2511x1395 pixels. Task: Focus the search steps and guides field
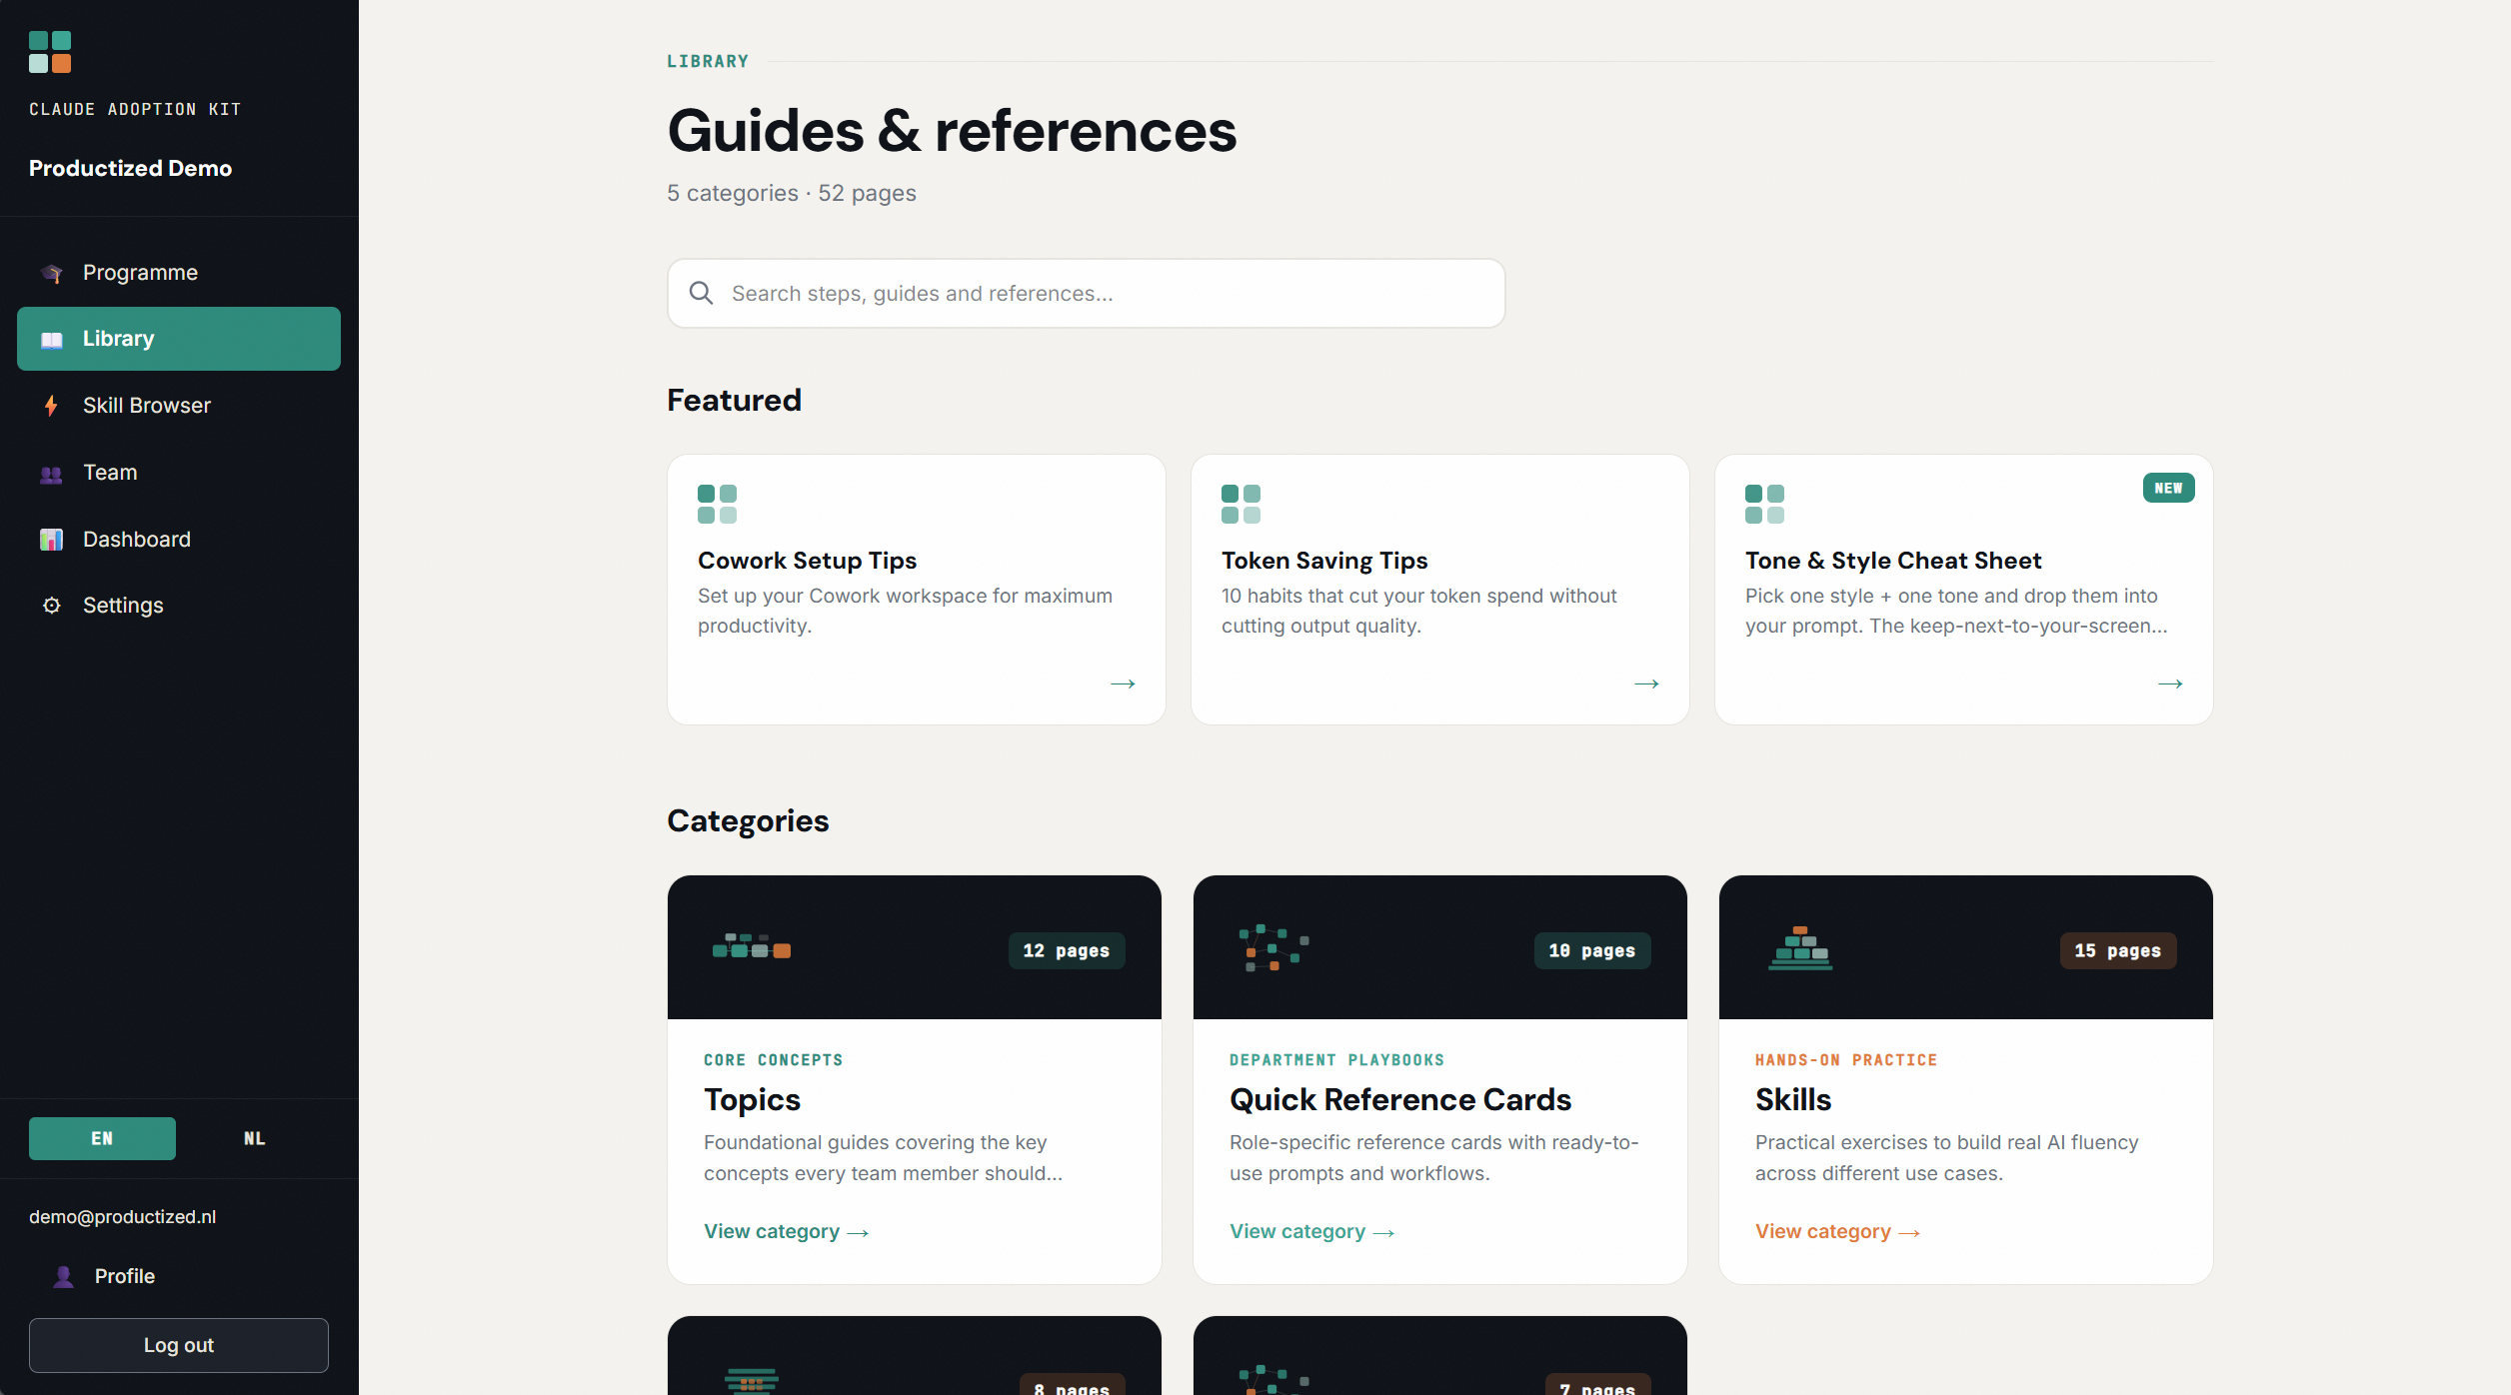click(x=1087, y=293)
